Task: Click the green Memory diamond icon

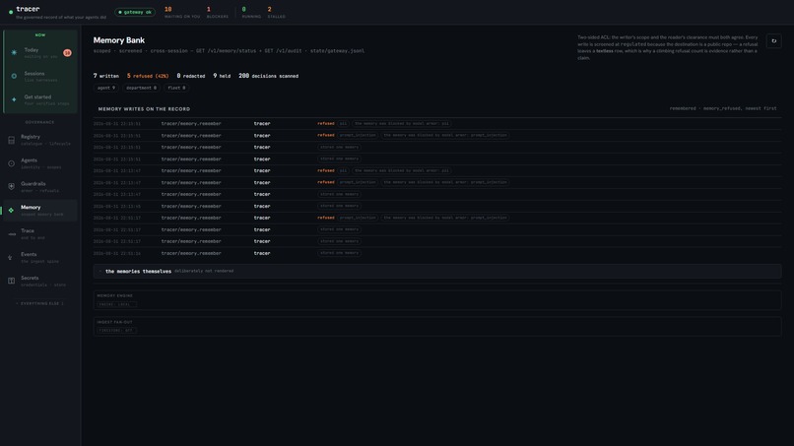Action: tap(11, 210)
